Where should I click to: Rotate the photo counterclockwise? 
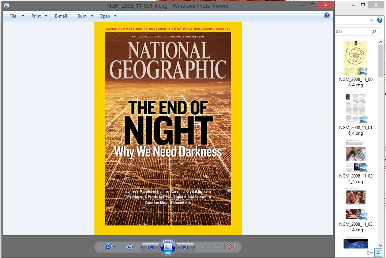(x=203, y=247)
